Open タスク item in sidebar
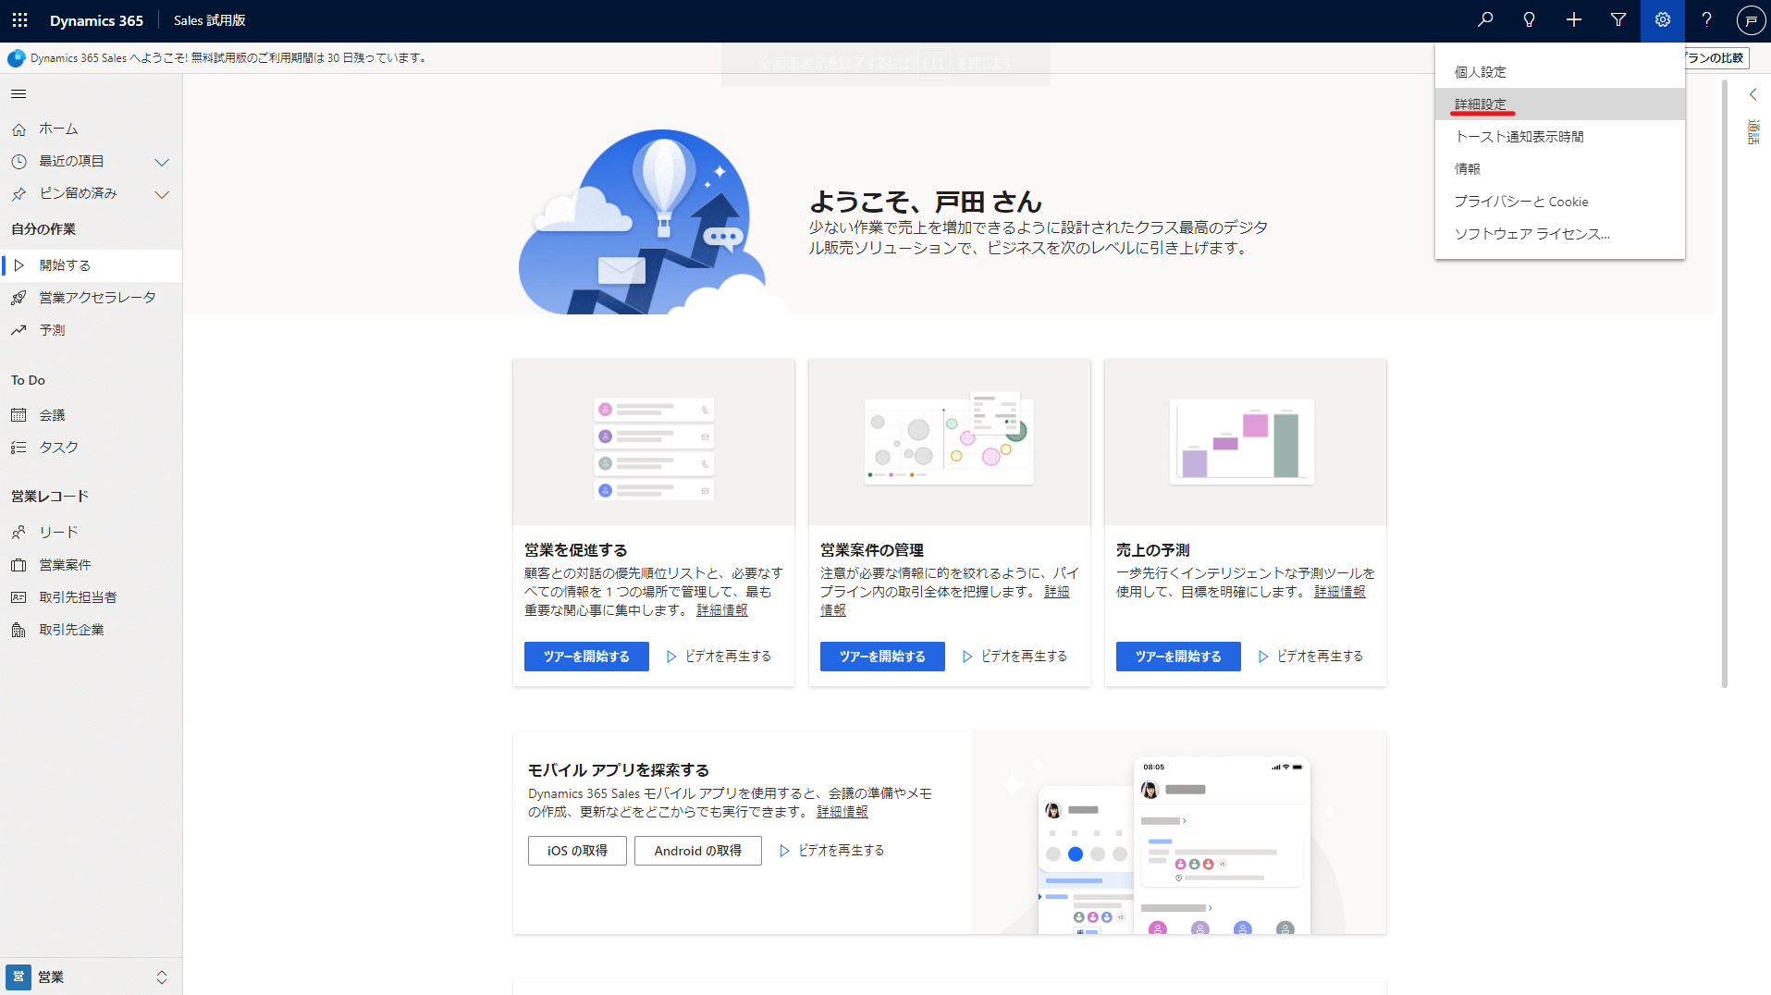Viewport: 1771px width, 995px height. (91, 448)
